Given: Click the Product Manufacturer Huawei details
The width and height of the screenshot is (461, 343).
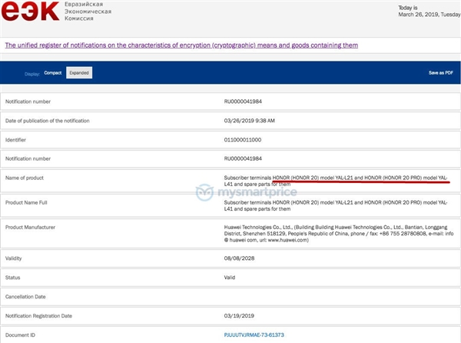Looking at the screenshot, I should click(x=330, y=234).
